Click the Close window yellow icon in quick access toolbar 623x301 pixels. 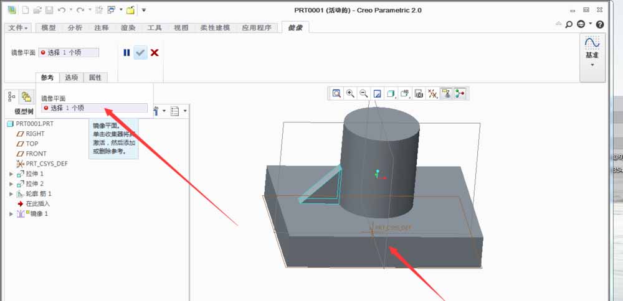point(131,10)
